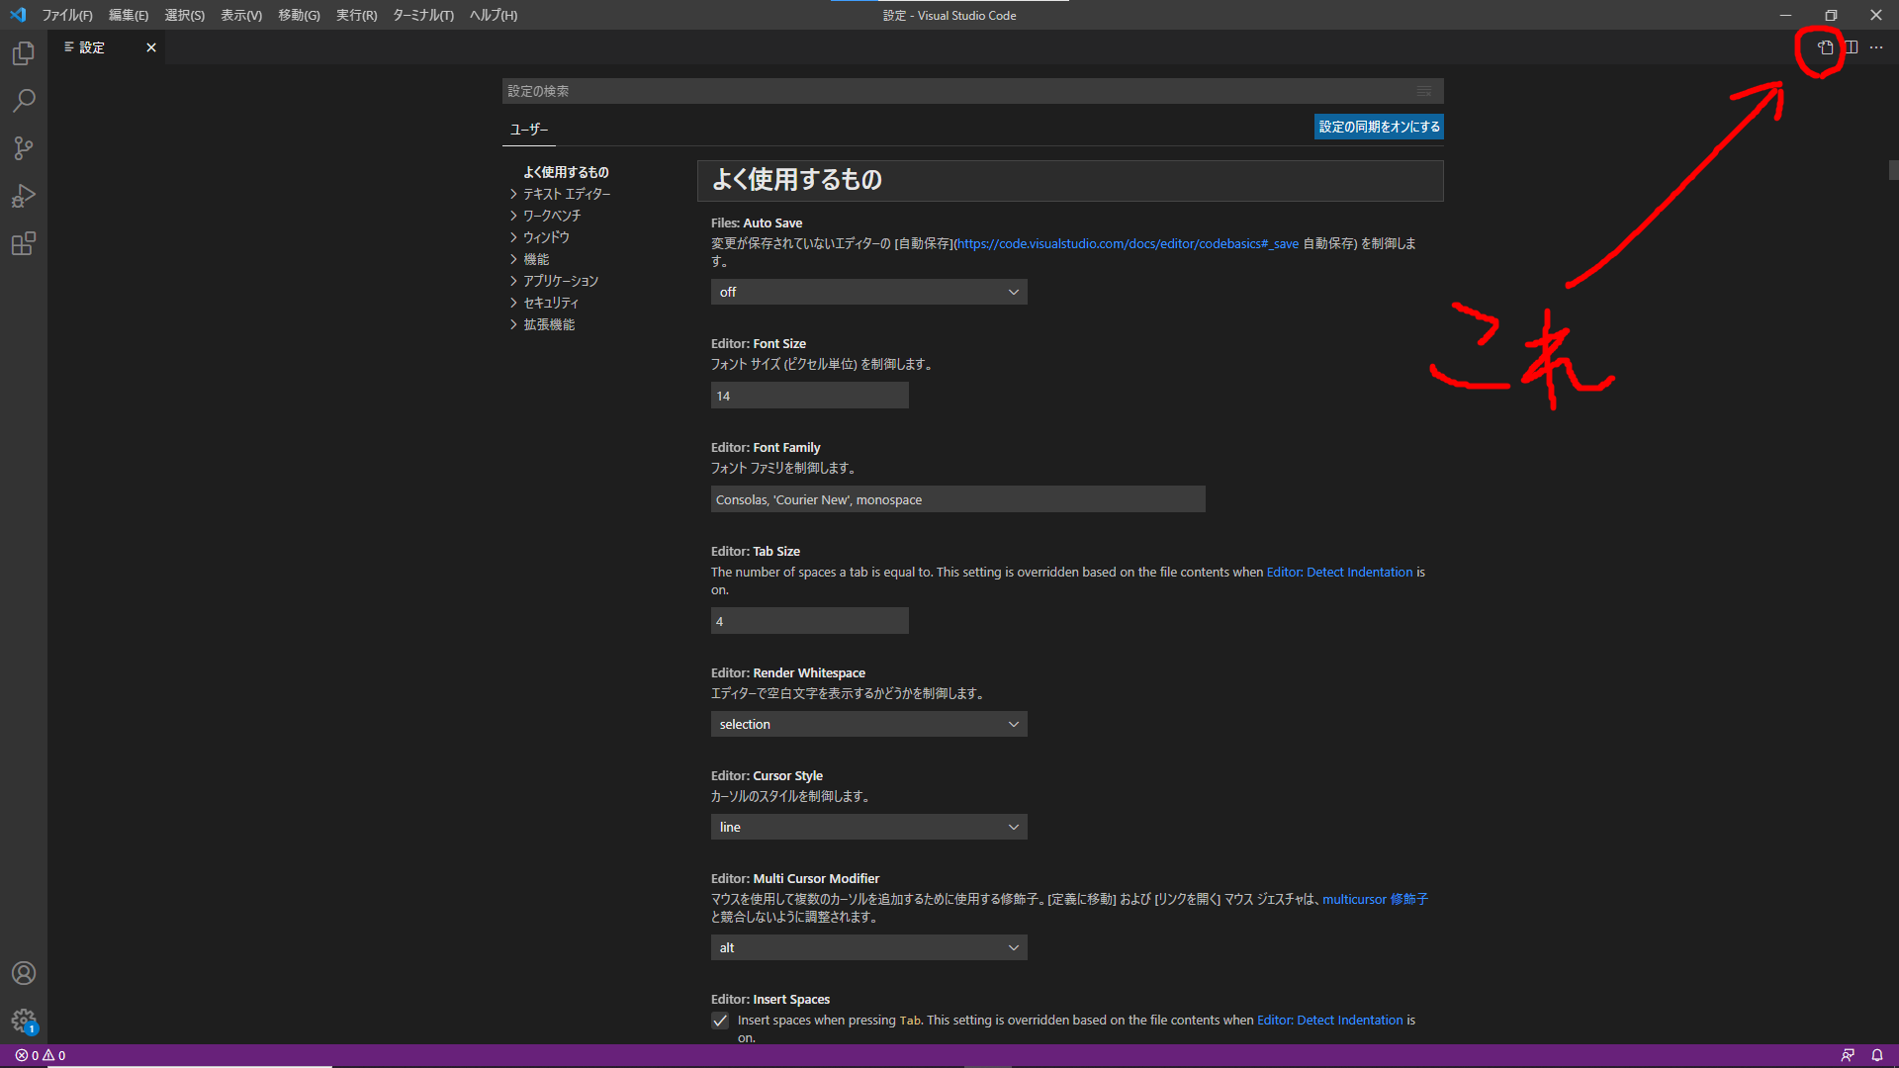This screenshot has width=1899, height=1068.
Task: Open the ターミナル(T) menu
Action: point(423,15)
